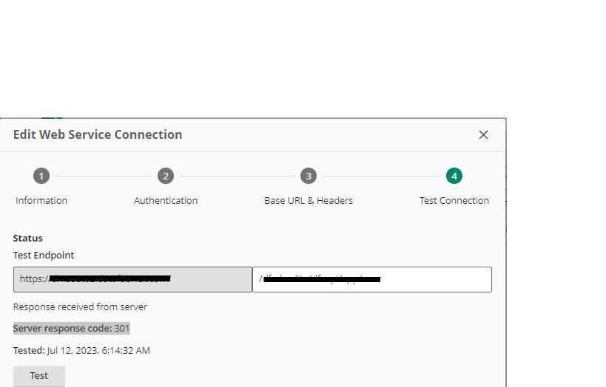
Task: Click the grayed-out https base URL field
Action: tap(132, 279)
